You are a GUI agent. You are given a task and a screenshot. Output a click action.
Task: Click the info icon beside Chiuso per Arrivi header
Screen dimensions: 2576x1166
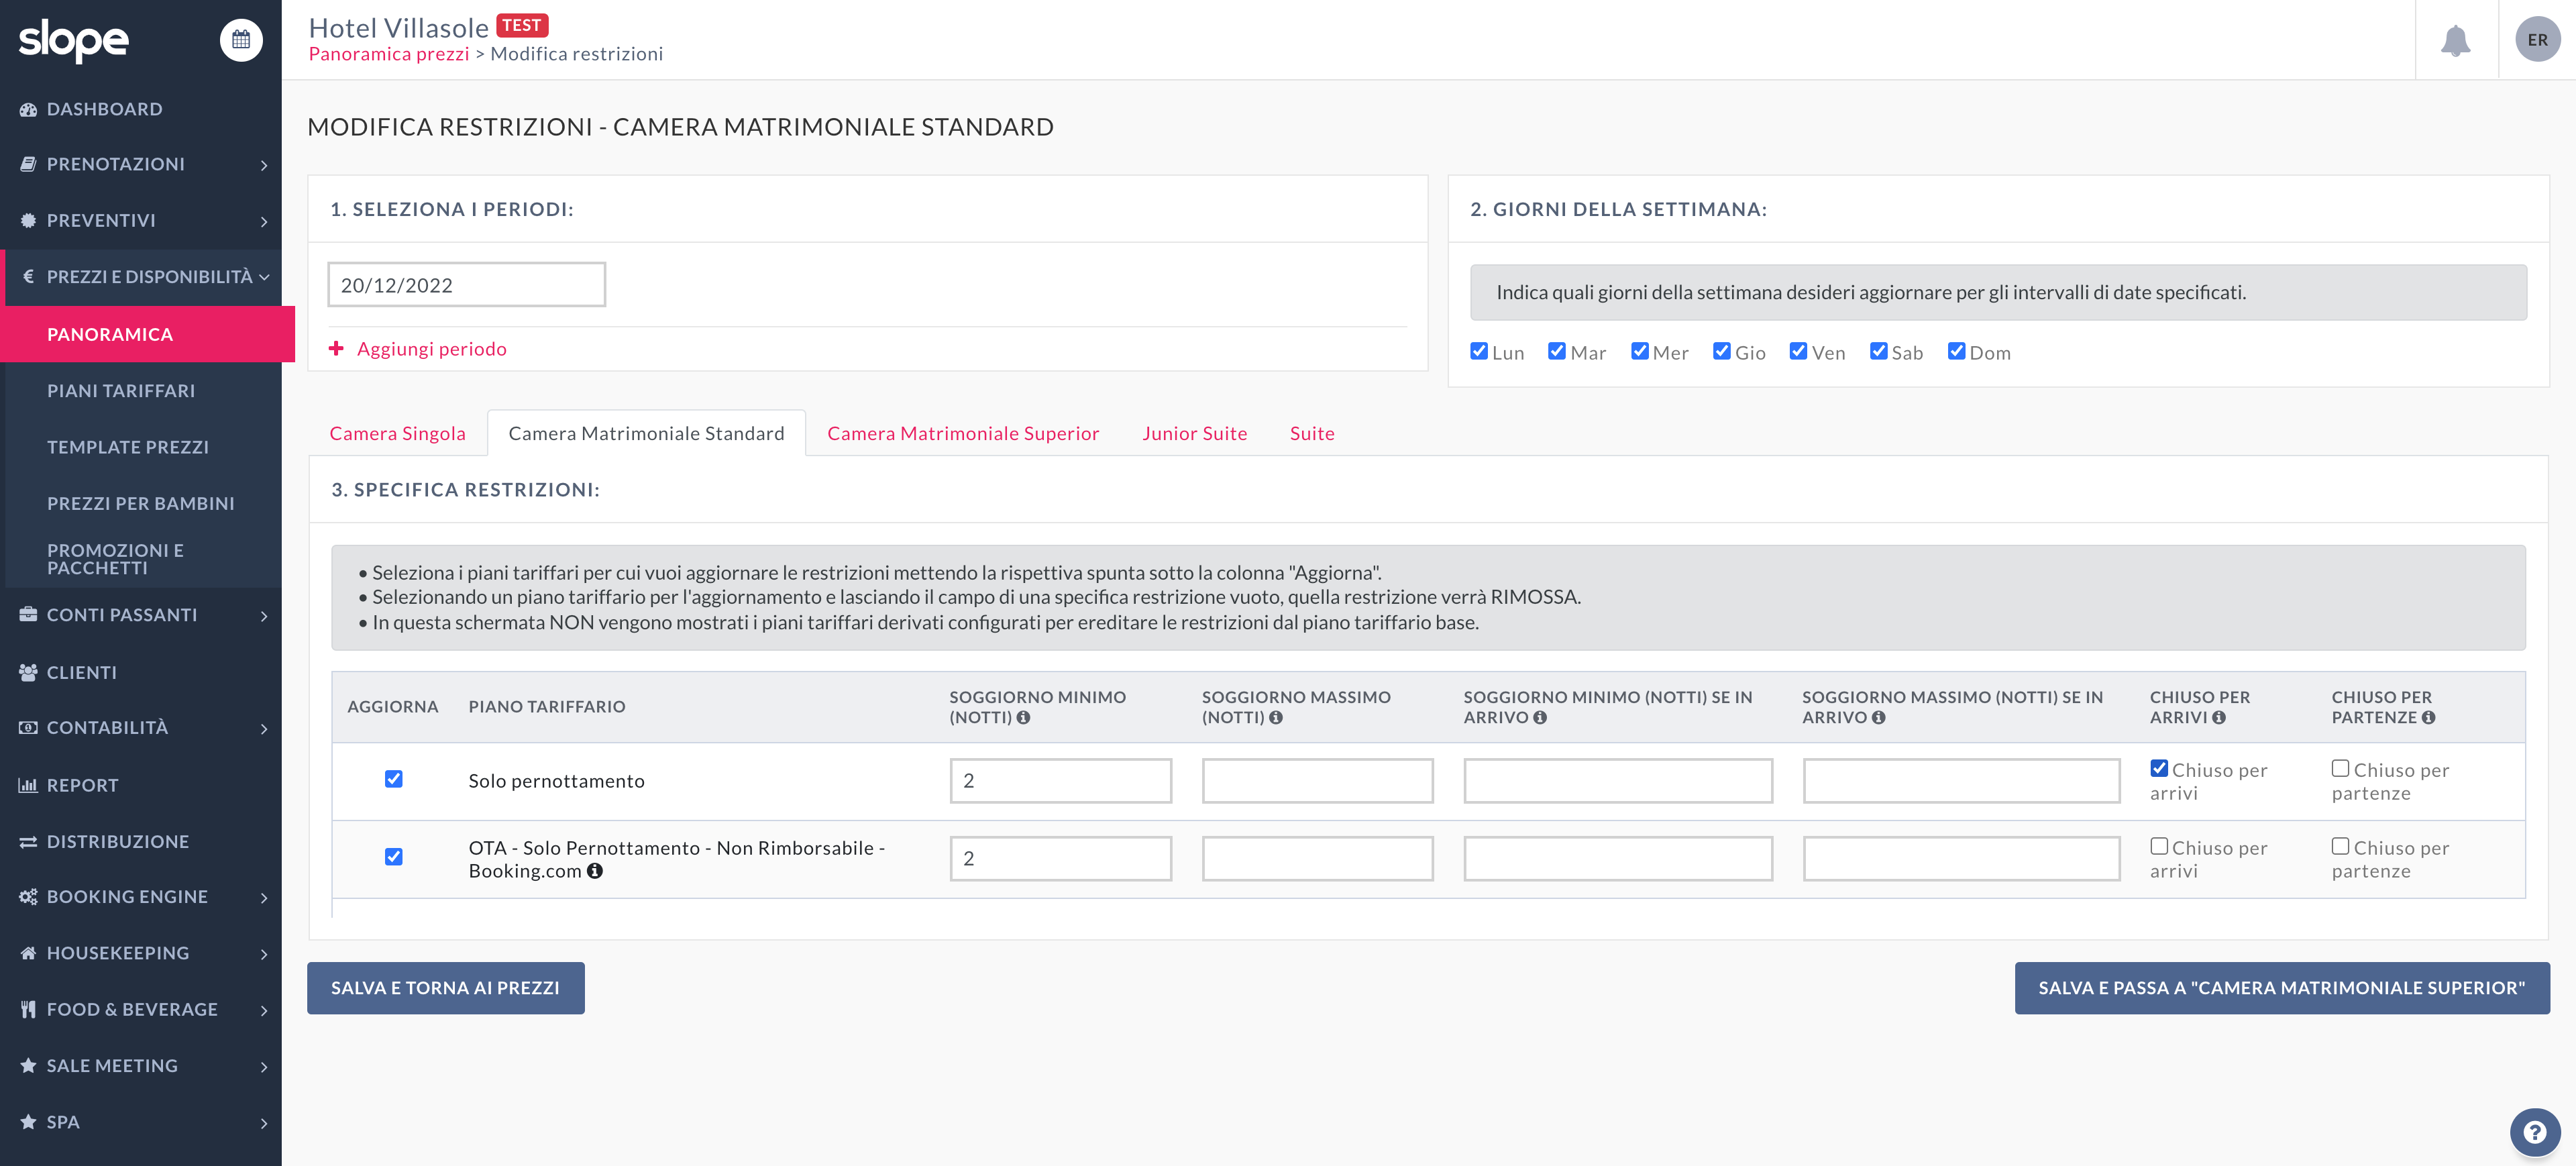click(x=2219, y=718)
